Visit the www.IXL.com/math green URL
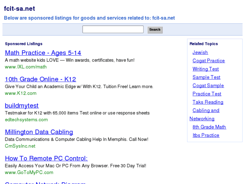This screenshot has height=184, width=245. (26, 67)
